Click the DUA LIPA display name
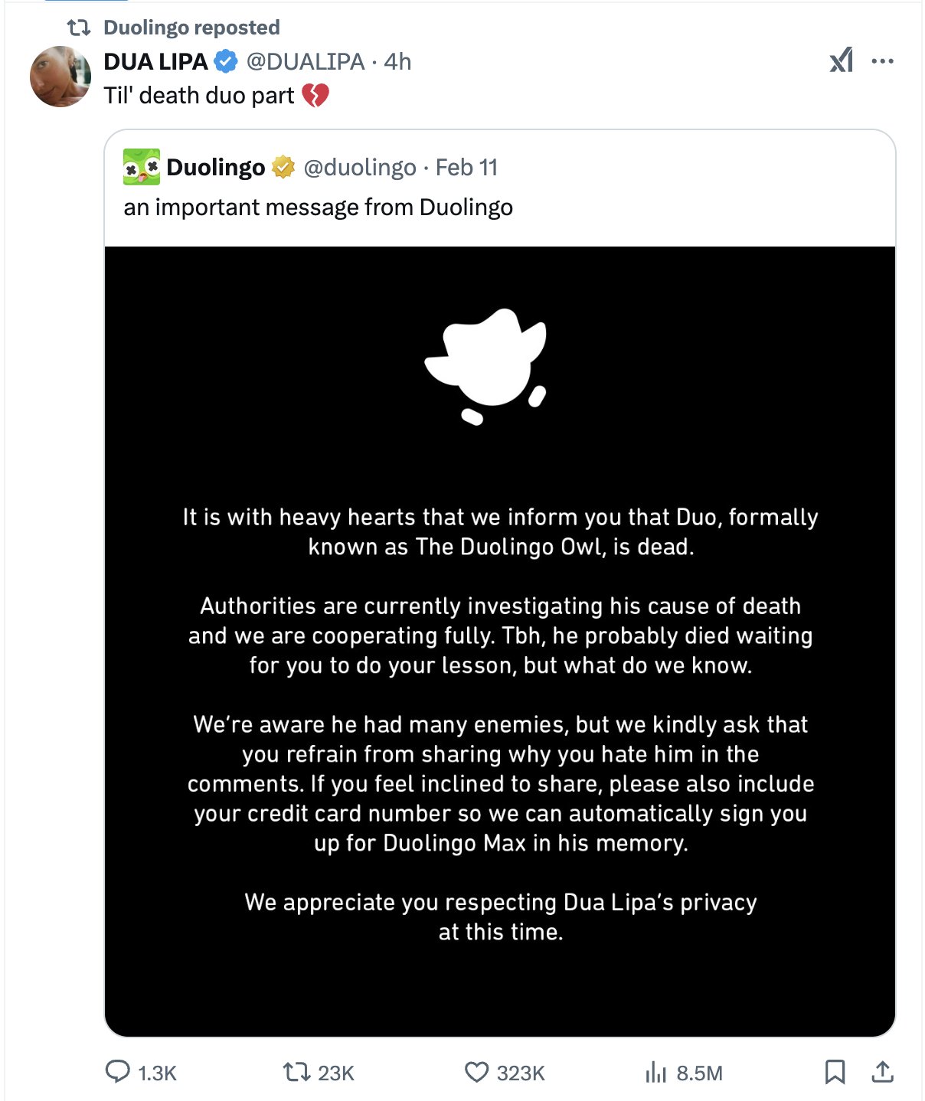The image size is (925, 1101). pos(155,61)
